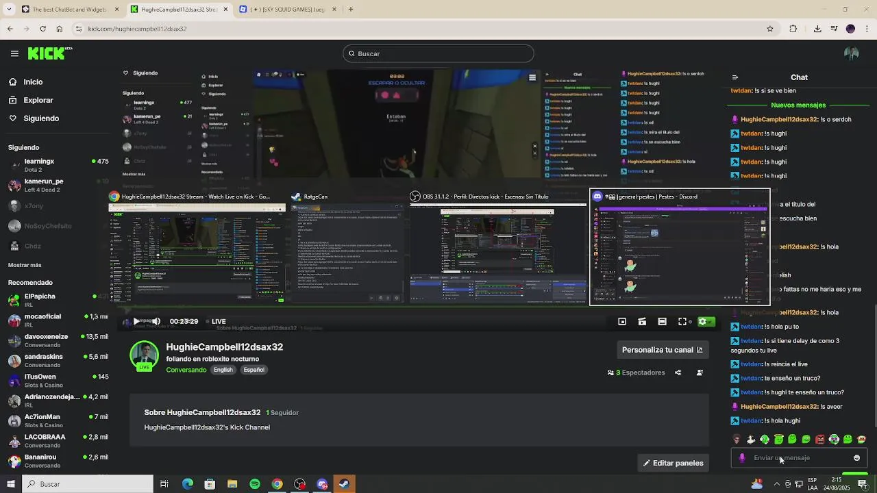This screenshot has width=877, height=493.
Task: Open davooxeneize recommended channel
Action: (x=58, y=340)
